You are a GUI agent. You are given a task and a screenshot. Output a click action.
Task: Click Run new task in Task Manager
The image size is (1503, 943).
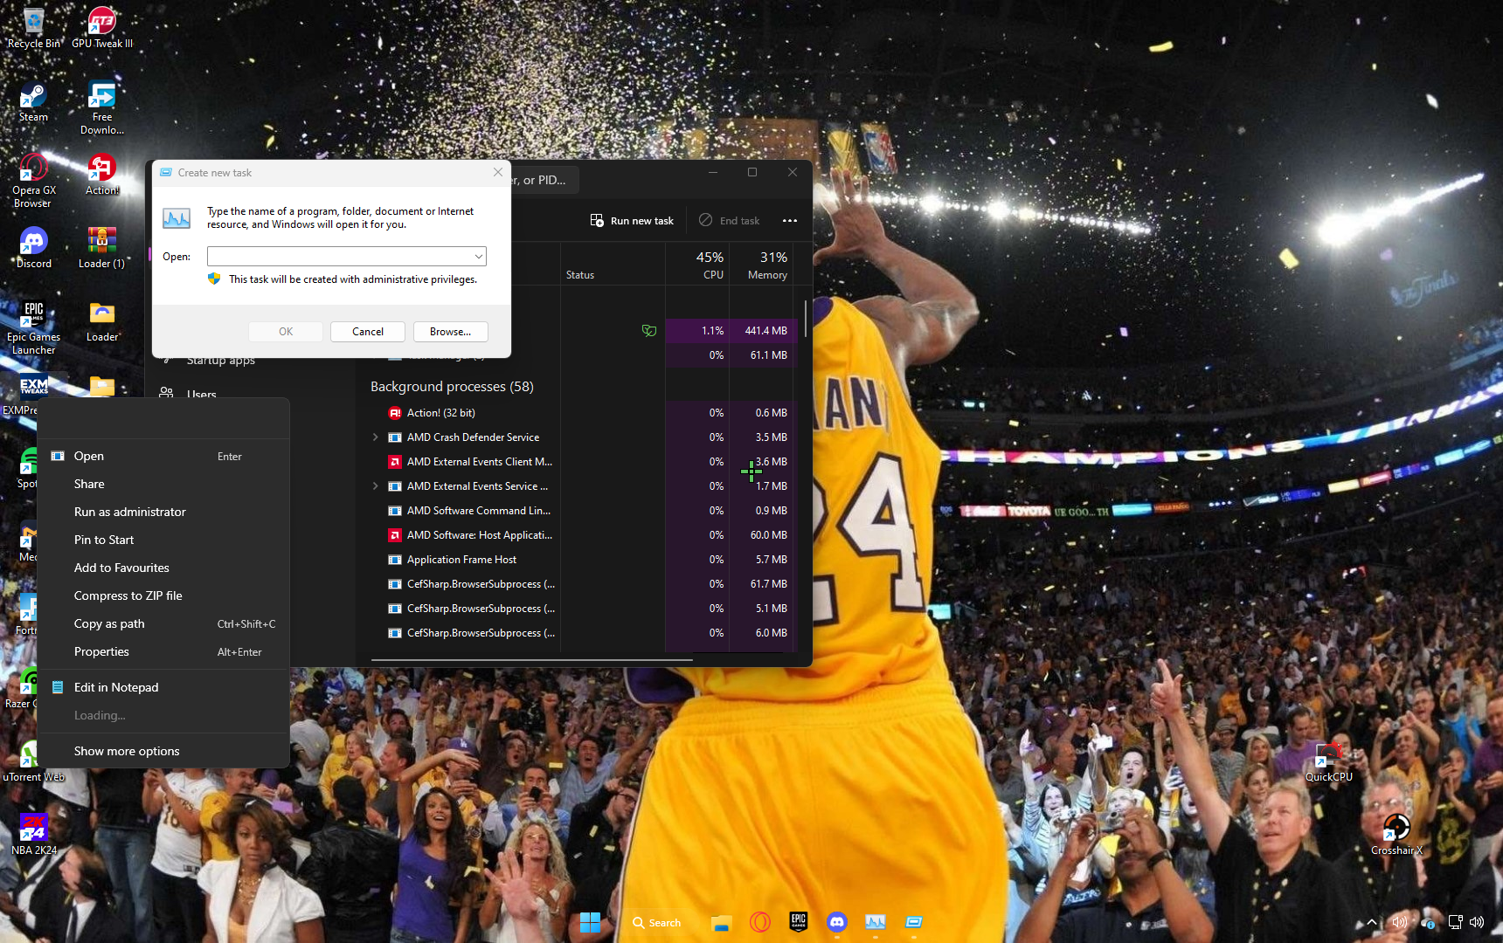(x=632, y=221)
